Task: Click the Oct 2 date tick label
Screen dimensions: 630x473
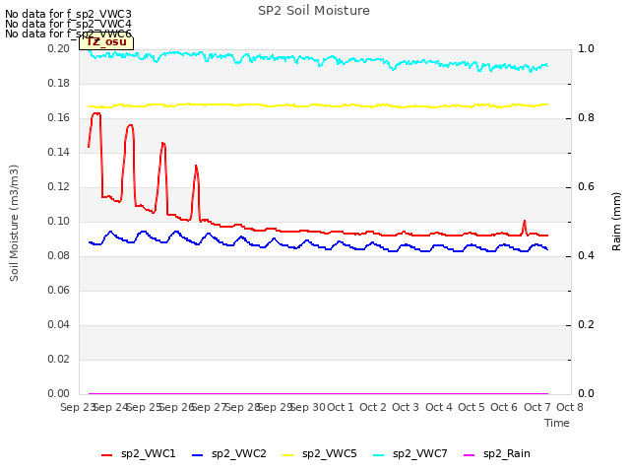Action: pyautogui.click(x=373, y=407)
